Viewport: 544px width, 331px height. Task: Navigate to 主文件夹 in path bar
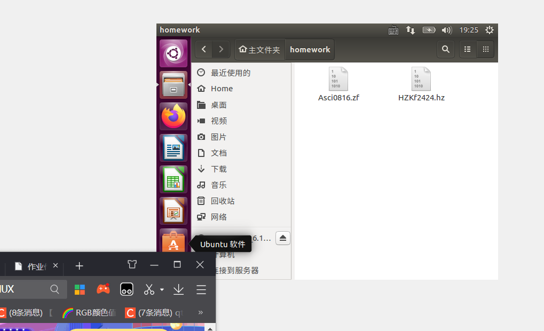tap(260, 50)
